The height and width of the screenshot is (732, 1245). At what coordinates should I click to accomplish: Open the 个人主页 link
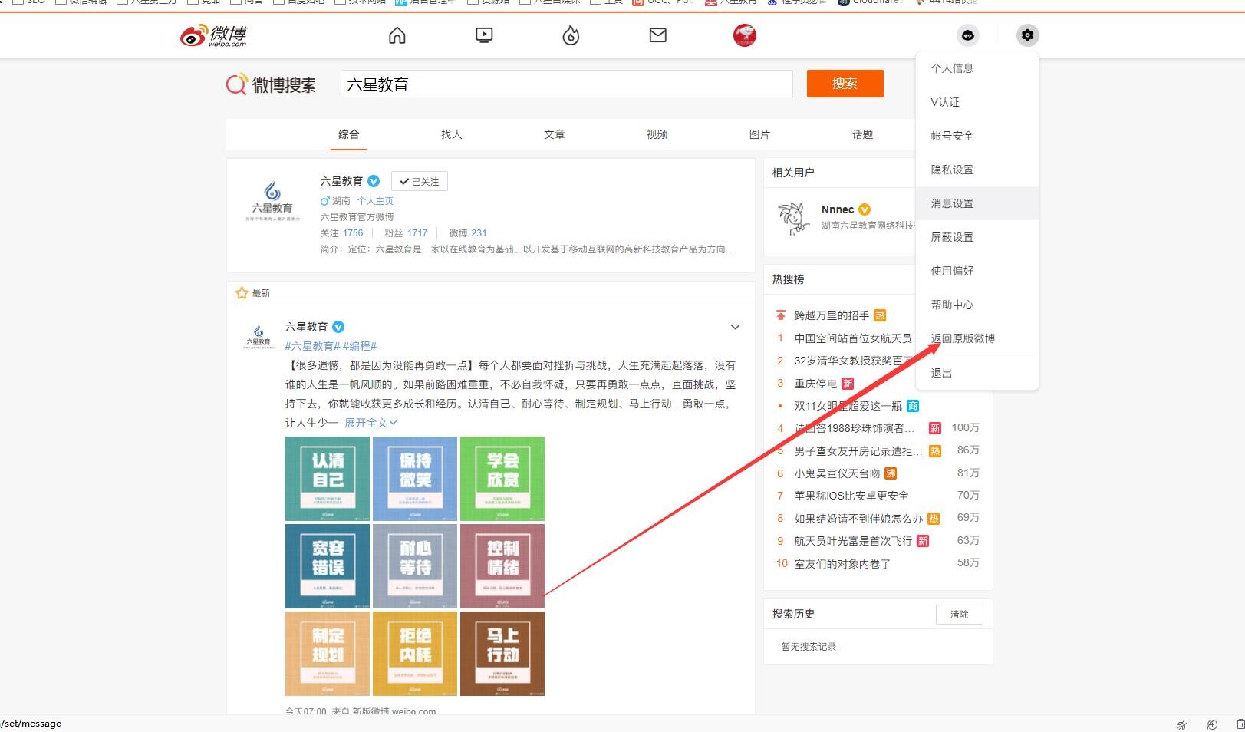click(x=375, y=201)
